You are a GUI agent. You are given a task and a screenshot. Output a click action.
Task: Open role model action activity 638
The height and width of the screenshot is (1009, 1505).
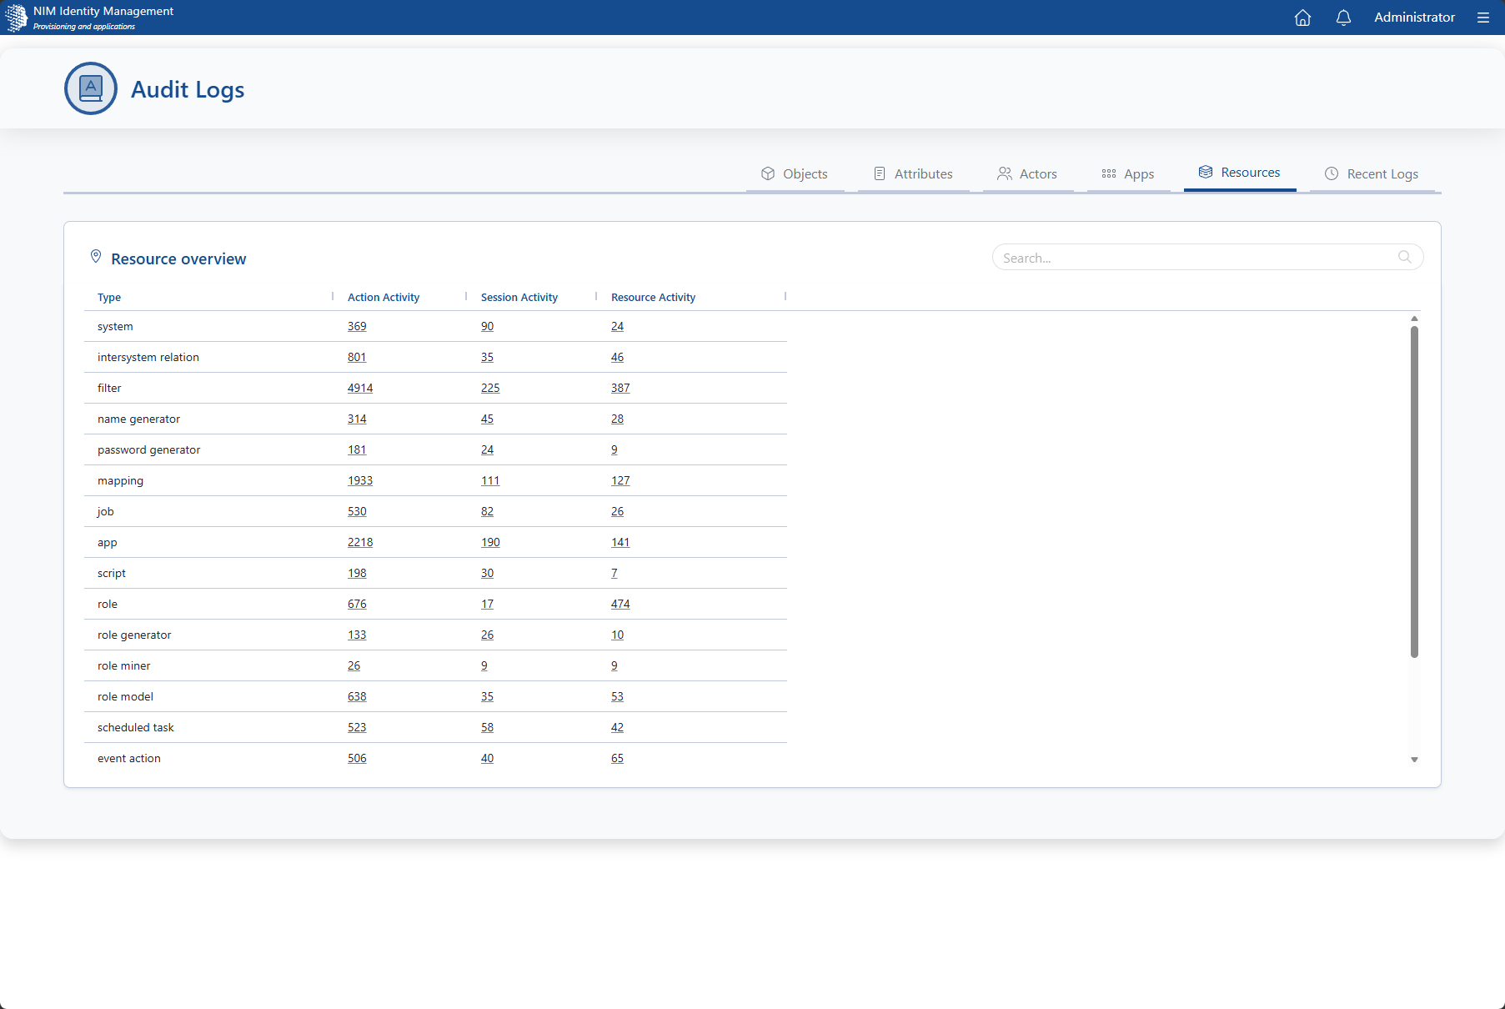[x=357, y=696]
